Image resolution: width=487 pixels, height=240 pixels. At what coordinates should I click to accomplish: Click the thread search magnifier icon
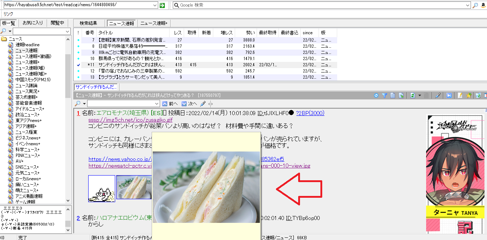tap(77, 104)
